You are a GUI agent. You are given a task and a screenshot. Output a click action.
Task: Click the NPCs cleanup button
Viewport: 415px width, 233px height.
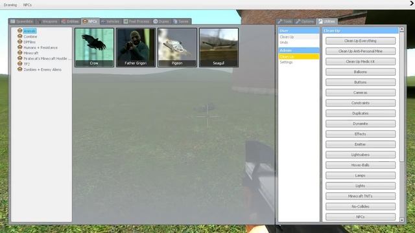tap(361, 217)
